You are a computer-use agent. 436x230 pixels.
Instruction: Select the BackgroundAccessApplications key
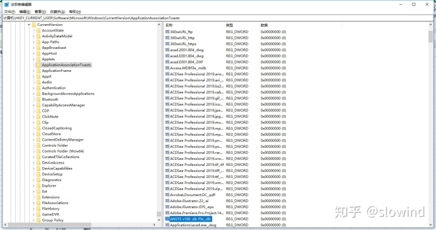tap(68, 94)
